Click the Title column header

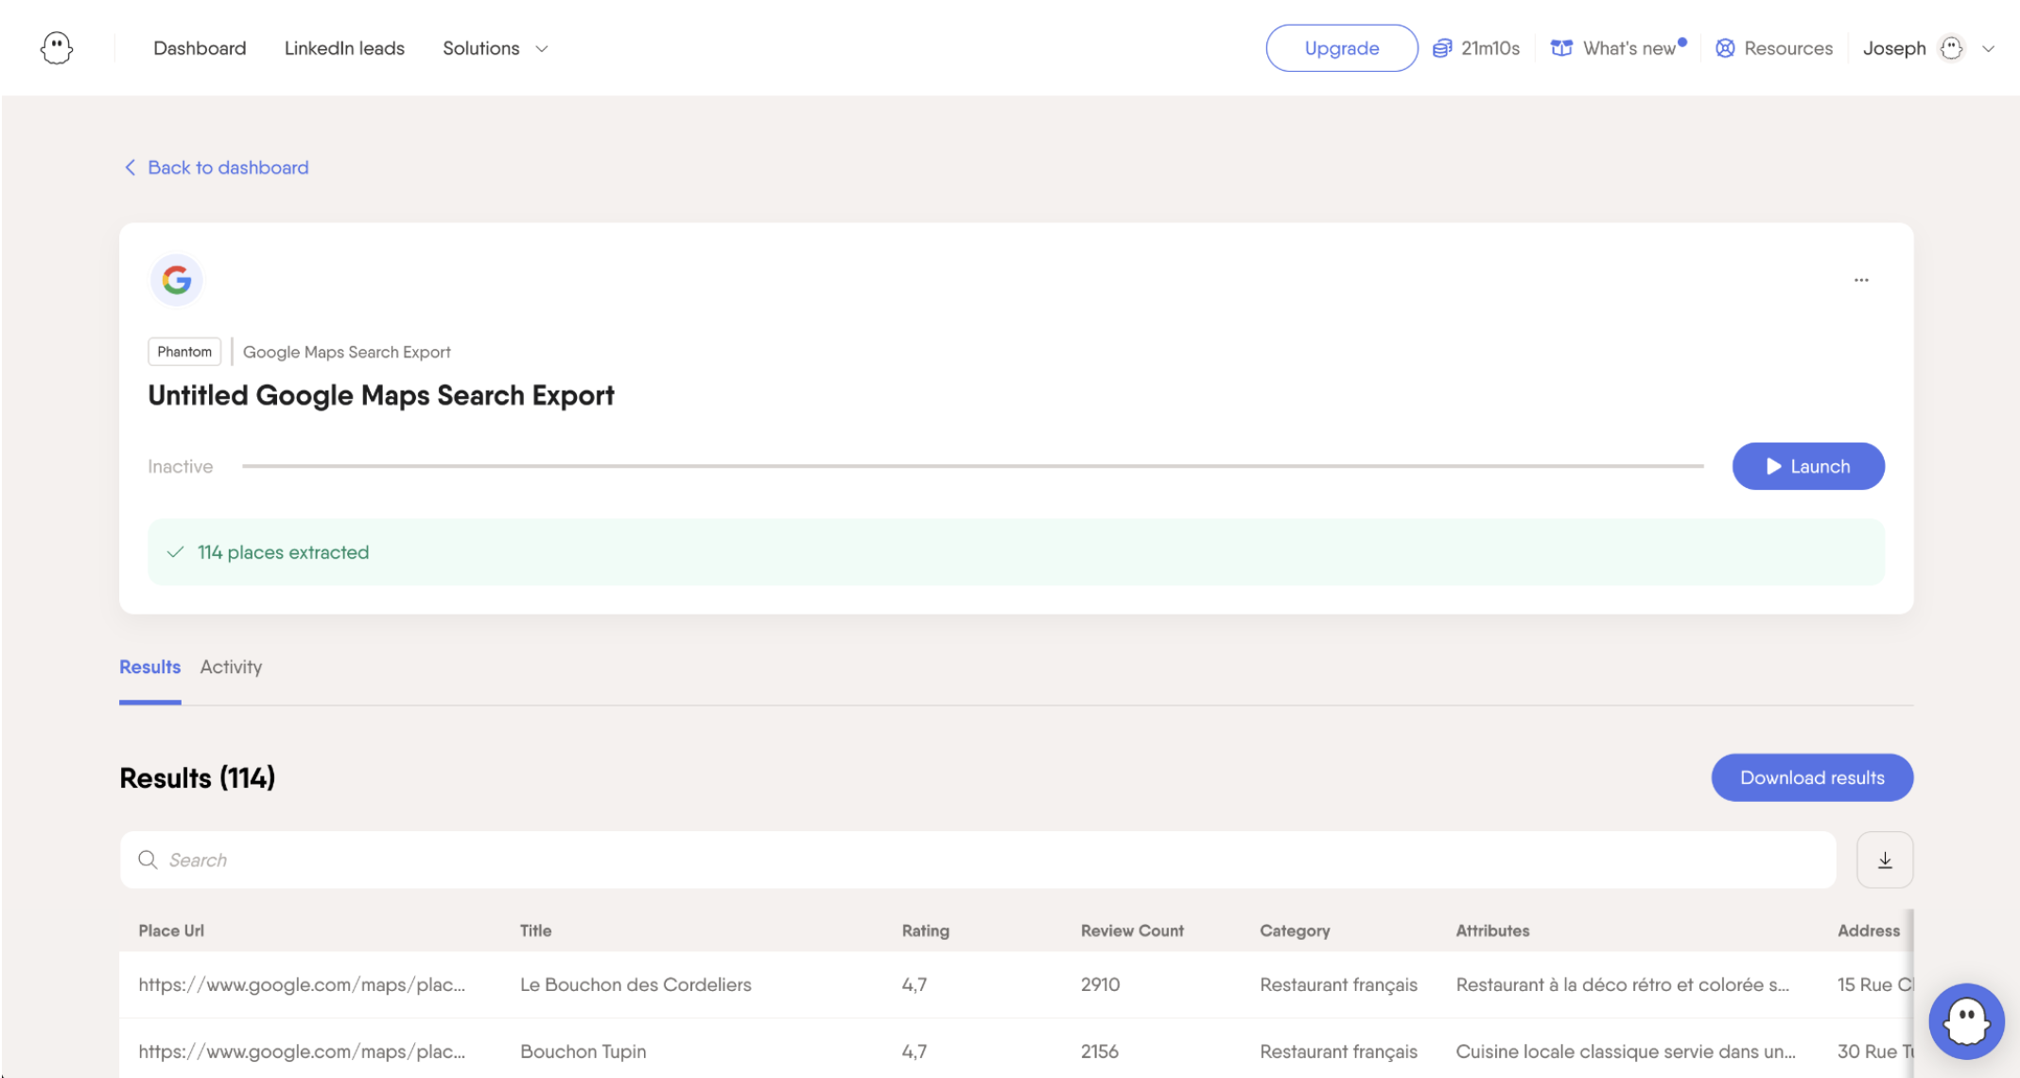click(x=535, y=930)
